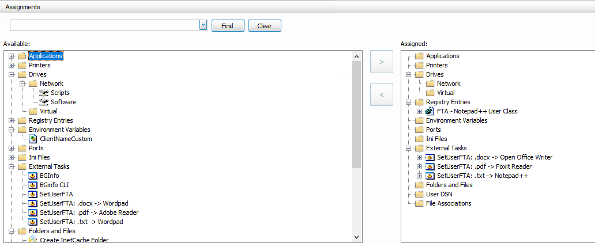This screenshot has height=243, width=595.
Task: Click Ports folder icon in Assigned tree
Action: point(419,130)
